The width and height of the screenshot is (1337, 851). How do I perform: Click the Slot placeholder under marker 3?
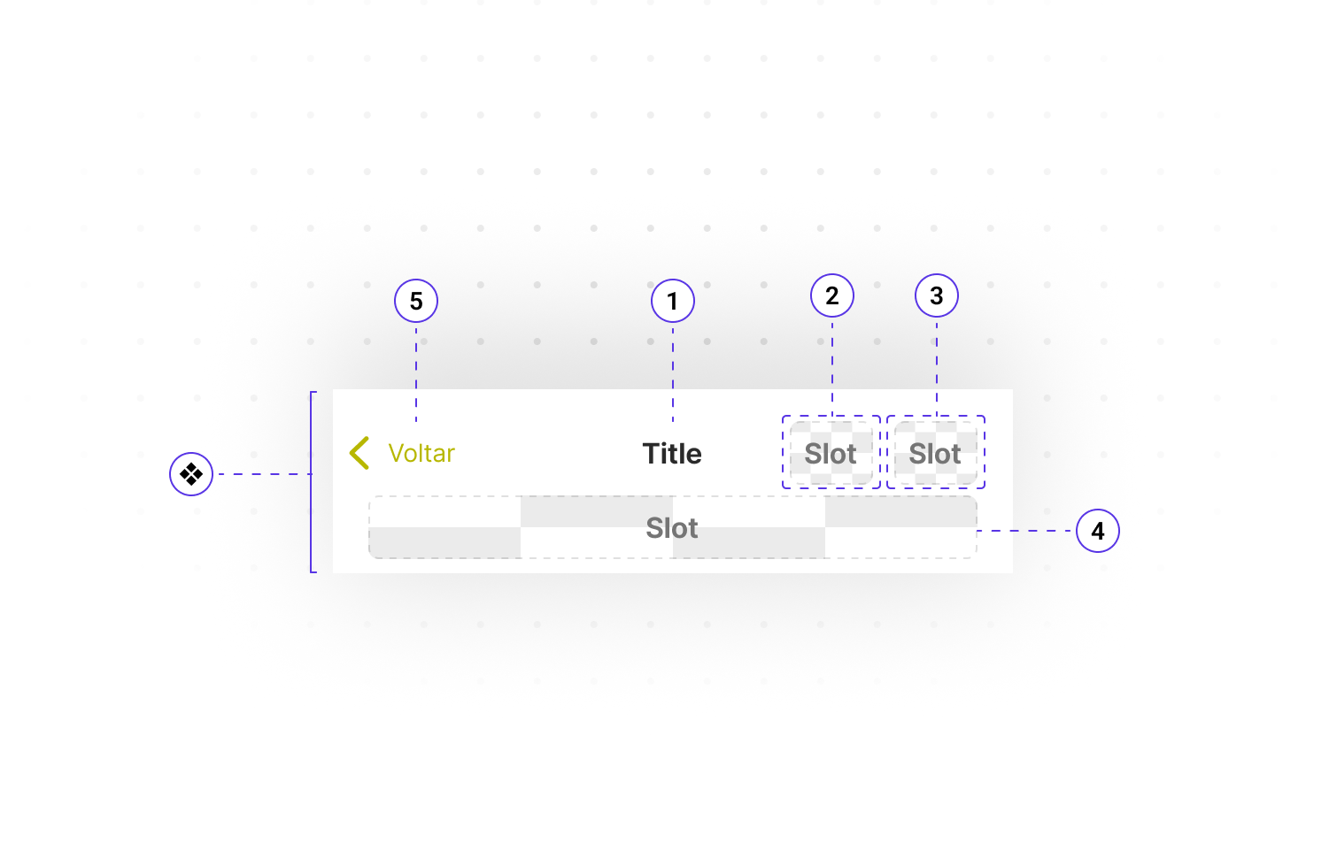point(935,453)
